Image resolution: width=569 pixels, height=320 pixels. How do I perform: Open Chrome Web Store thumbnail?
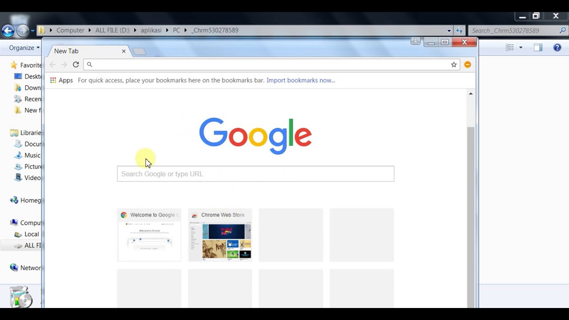point(220,235)
